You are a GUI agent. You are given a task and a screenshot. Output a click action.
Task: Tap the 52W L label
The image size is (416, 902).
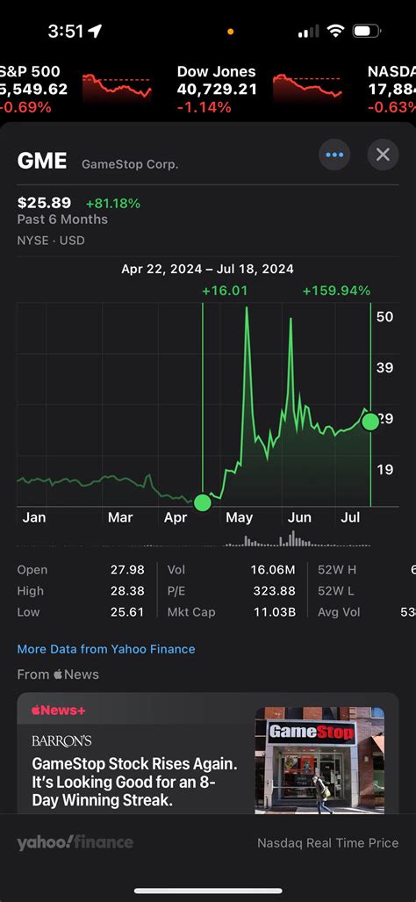tap(335, 591)
